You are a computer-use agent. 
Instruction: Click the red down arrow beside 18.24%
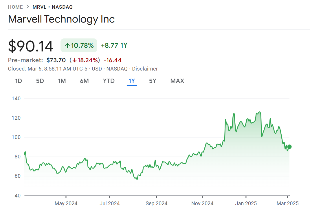74,60
